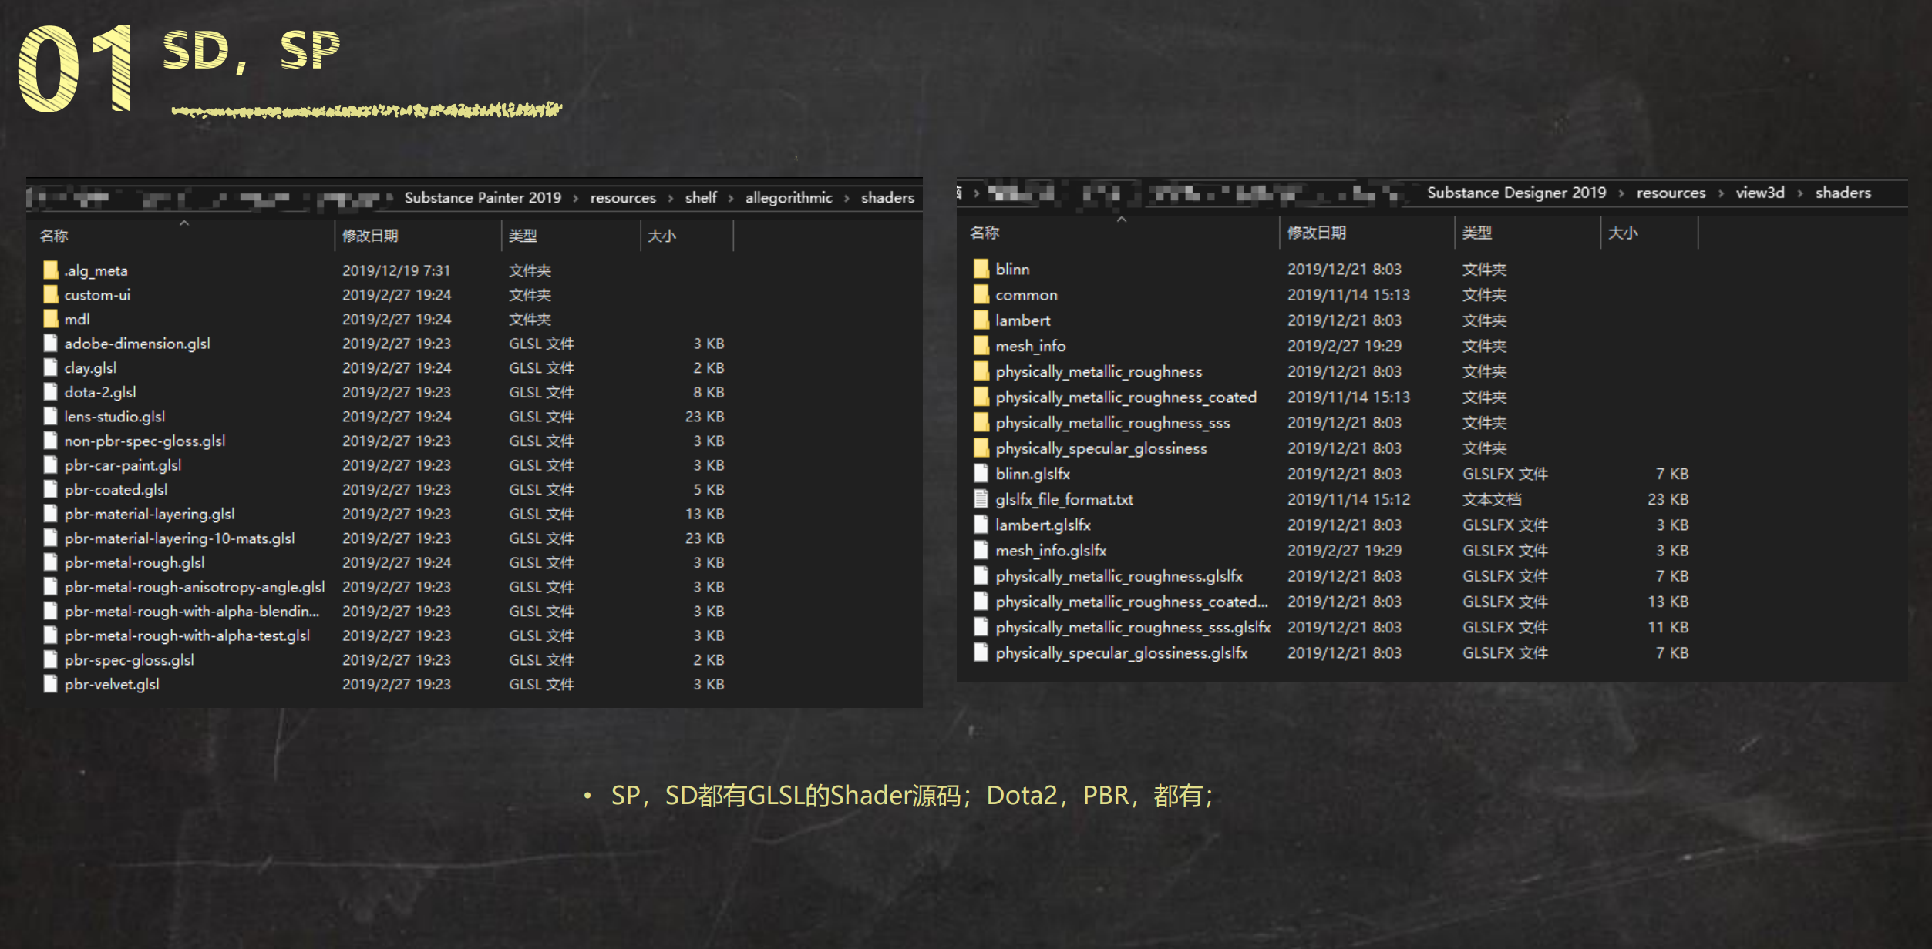This screenshot has width=1932, height=949.
Task: Select pbr-metal-rough.glsl file entry
Action: click(x=134, y=562)
